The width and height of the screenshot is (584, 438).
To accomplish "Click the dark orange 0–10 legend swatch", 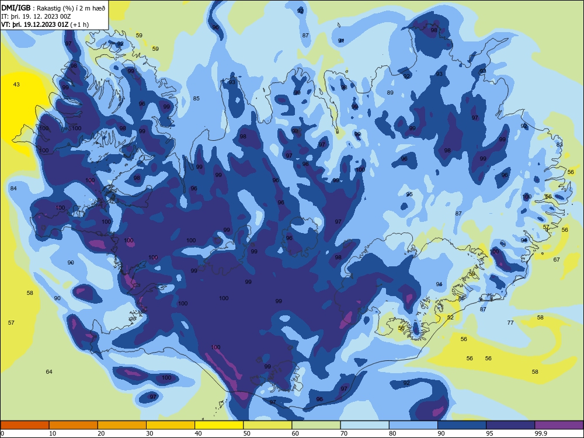I will (x=25, y=425).
